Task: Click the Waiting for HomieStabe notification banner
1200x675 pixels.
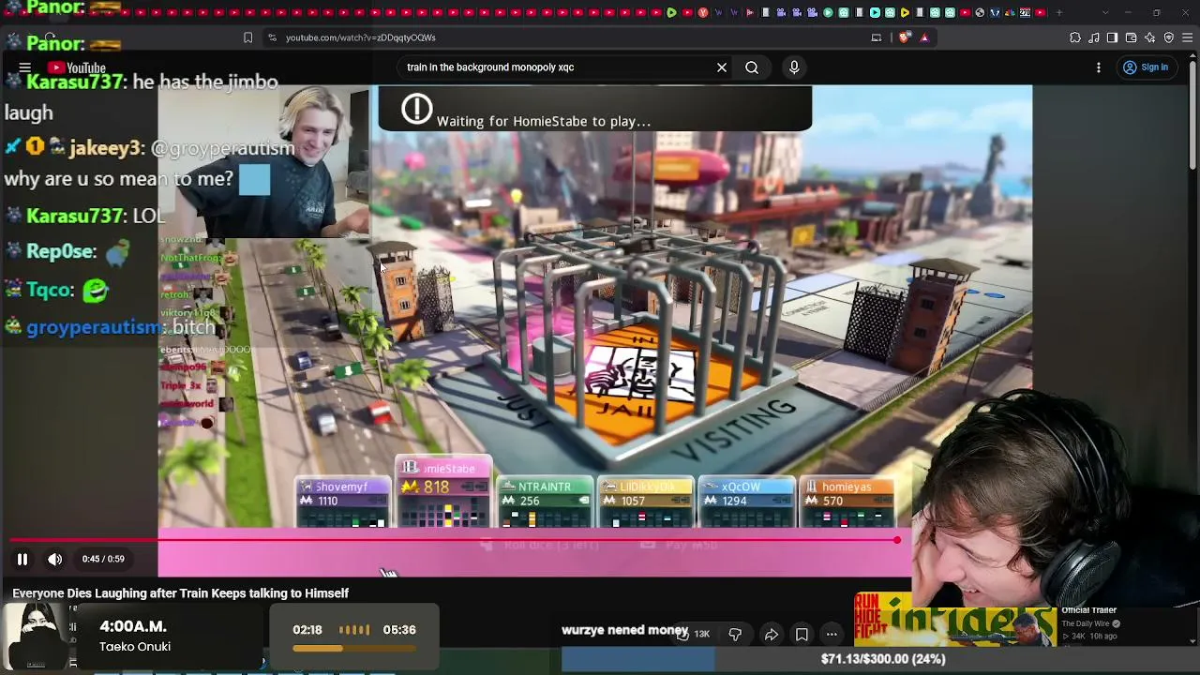Action: pos(594,109)
